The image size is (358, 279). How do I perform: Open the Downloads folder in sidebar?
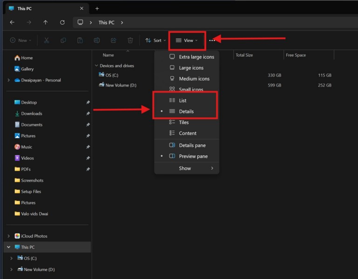click(31, 113)
